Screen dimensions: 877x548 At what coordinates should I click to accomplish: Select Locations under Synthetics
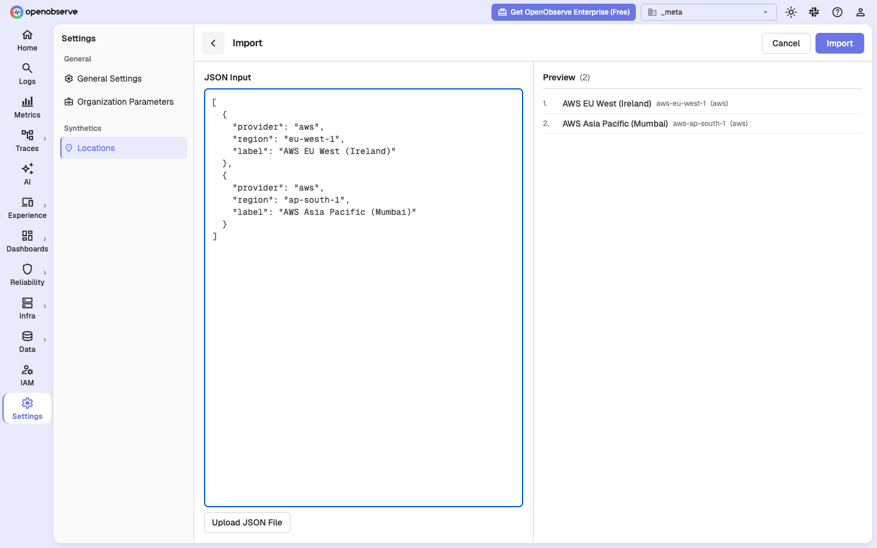tap(124, 148)
